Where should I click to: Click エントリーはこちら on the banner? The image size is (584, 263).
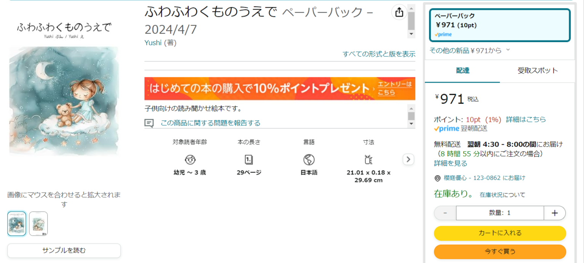(x=395, y=88)
